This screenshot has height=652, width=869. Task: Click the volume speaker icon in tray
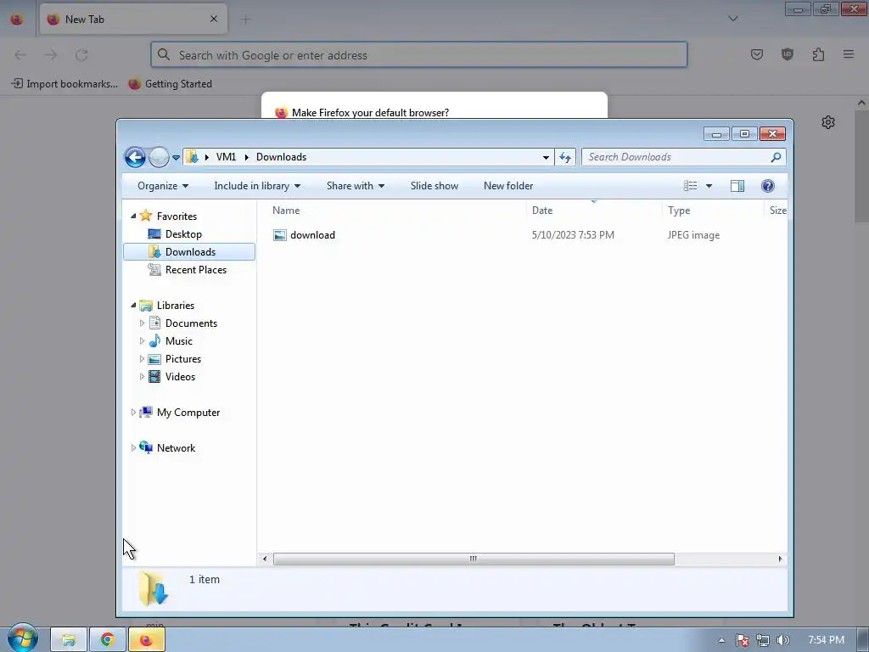[x=782, y=640]
